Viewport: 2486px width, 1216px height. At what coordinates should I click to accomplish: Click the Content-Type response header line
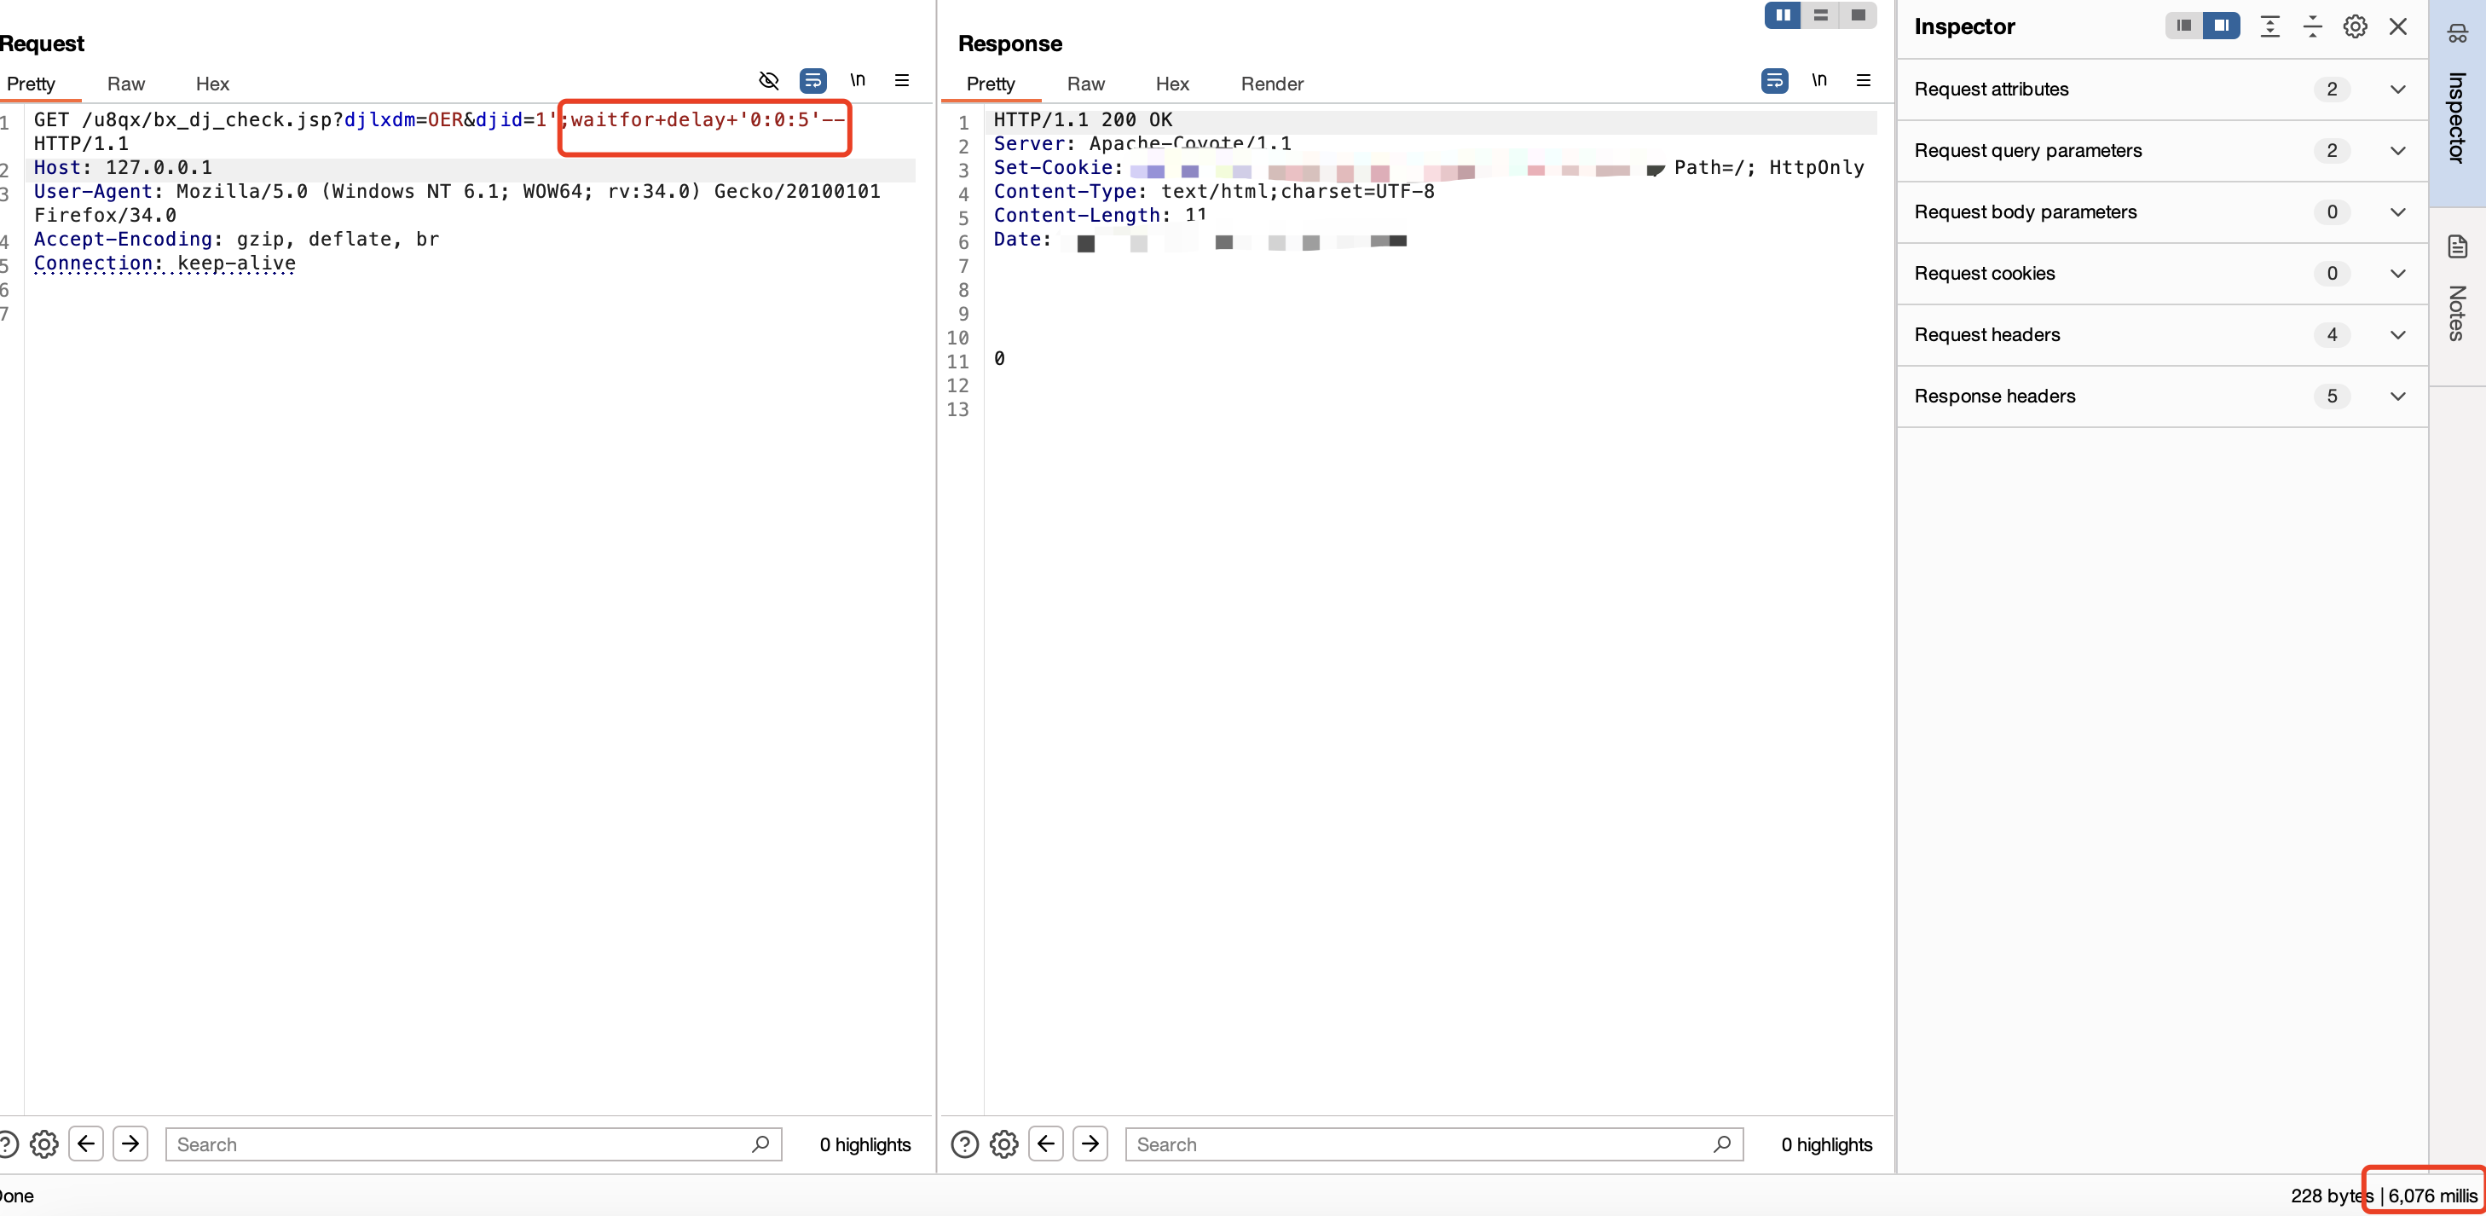pos(1214,191)
